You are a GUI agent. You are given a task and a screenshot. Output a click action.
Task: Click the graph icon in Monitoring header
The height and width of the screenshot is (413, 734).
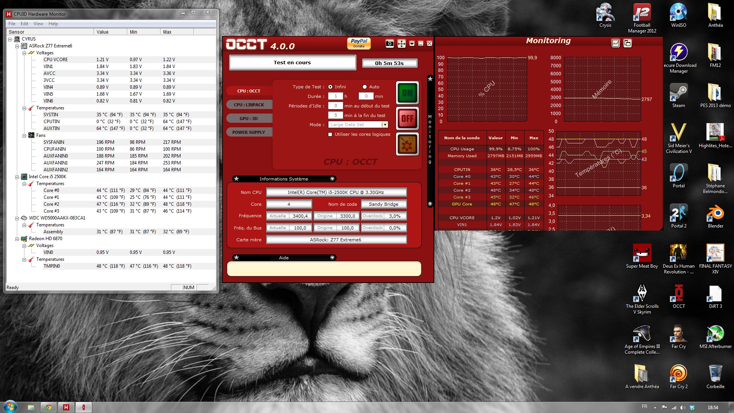tap(615, 43)
